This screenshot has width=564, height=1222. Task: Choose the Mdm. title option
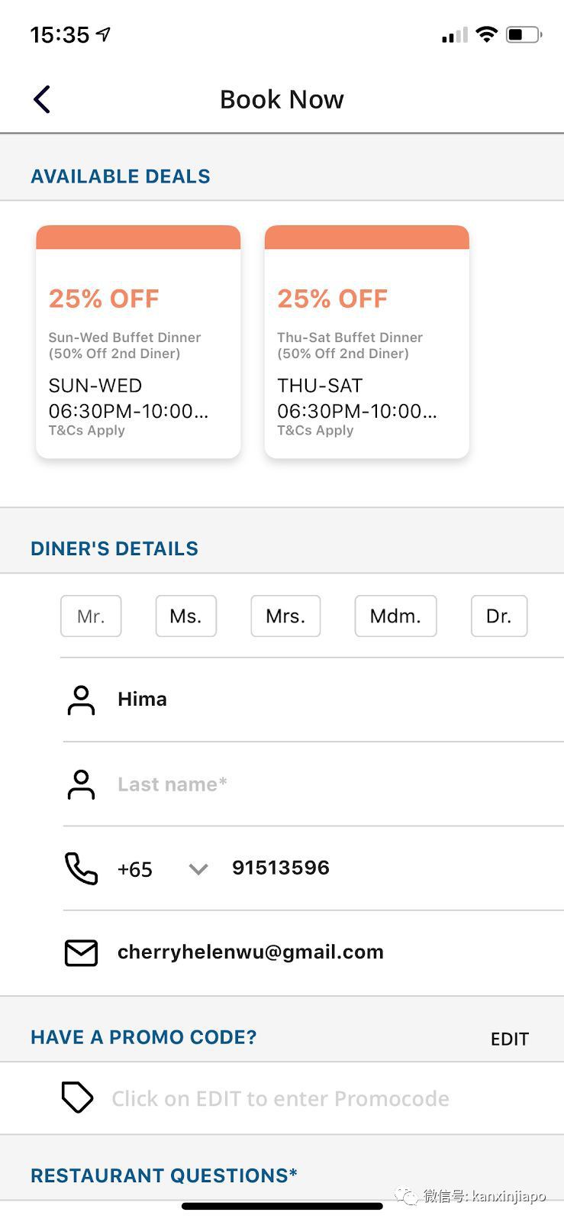(395, 616)
